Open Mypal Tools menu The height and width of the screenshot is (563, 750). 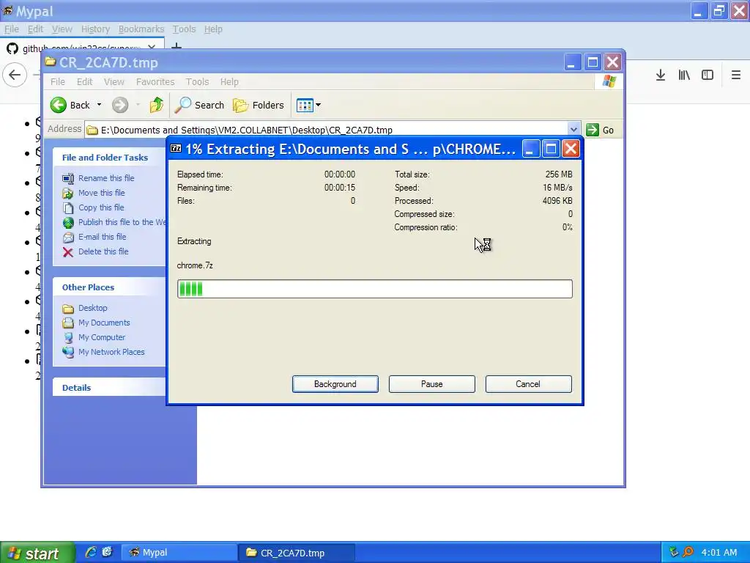[x=184, y=29]
